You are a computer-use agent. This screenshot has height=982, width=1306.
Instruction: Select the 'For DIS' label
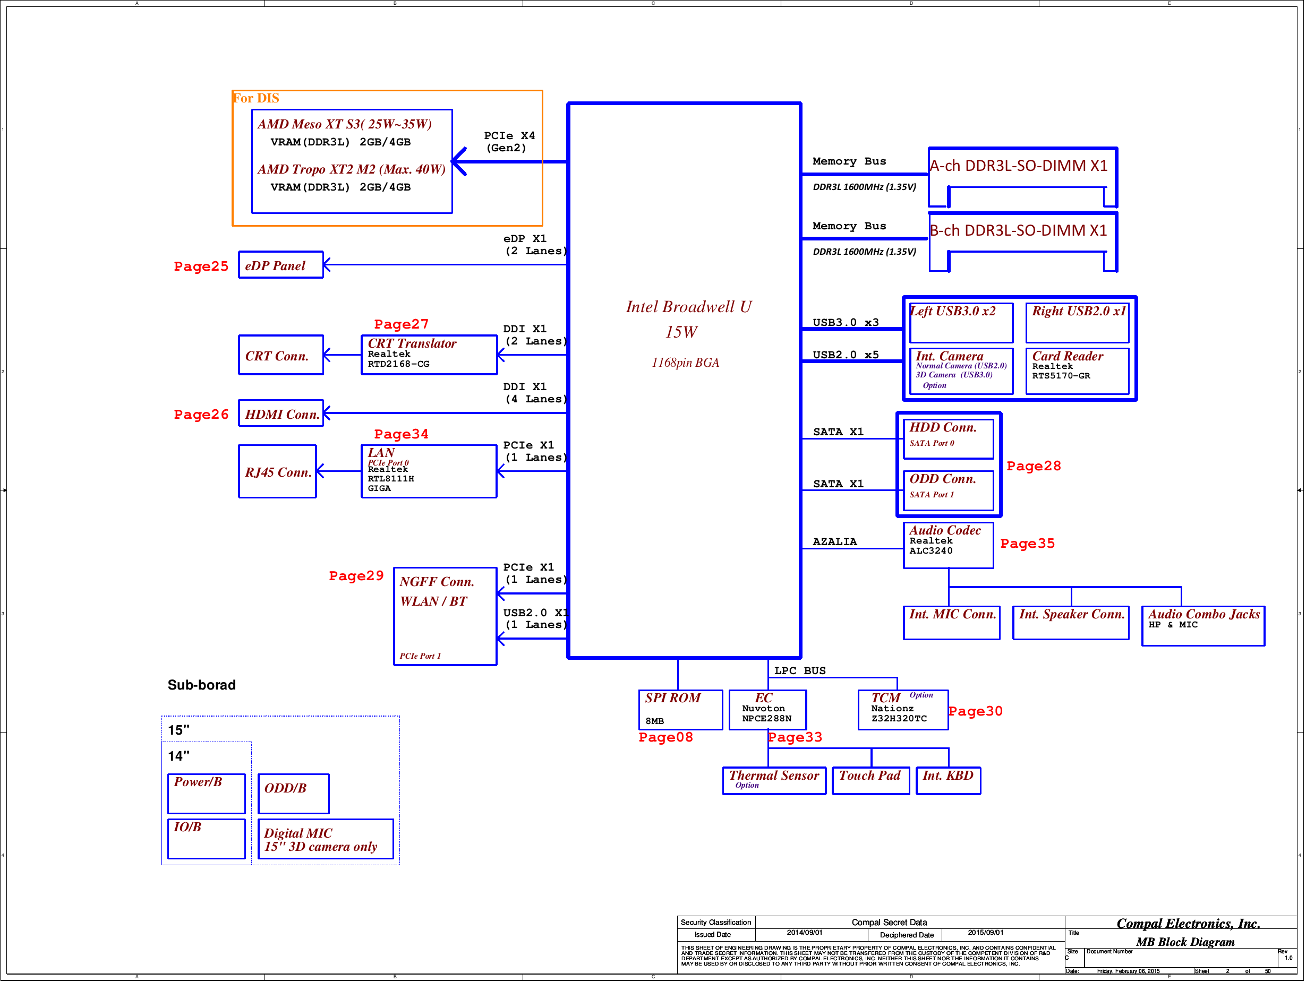[255, 98]
